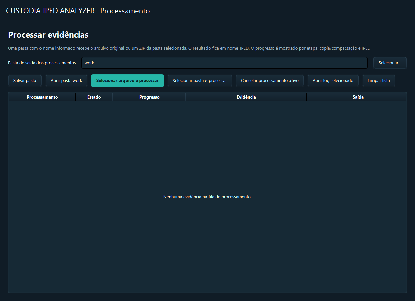Screen dimensions: 415x301
Task: Focus the output folder field containing work
Action: [225, 63]
